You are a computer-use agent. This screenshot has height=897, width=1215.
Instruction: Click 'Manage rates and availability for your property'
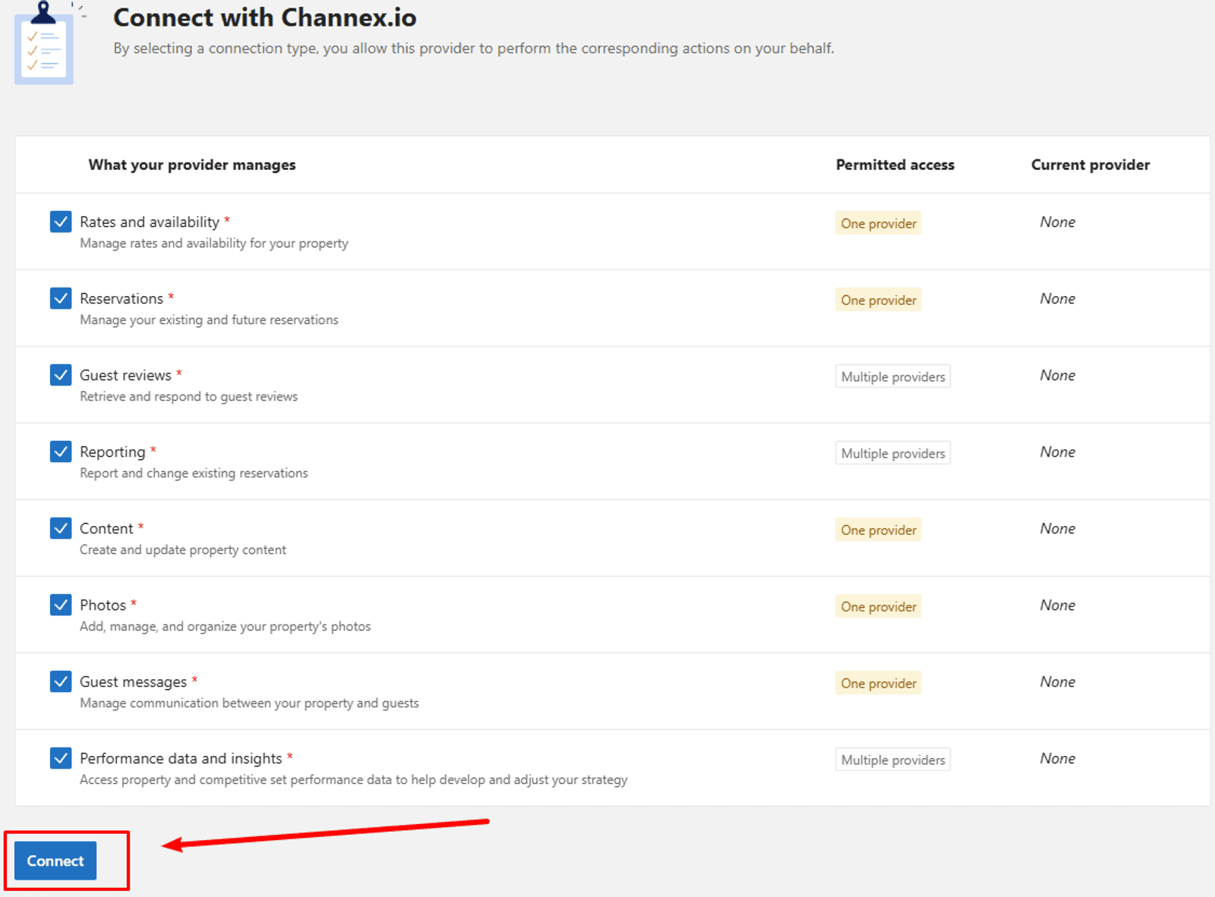(214, 244)
